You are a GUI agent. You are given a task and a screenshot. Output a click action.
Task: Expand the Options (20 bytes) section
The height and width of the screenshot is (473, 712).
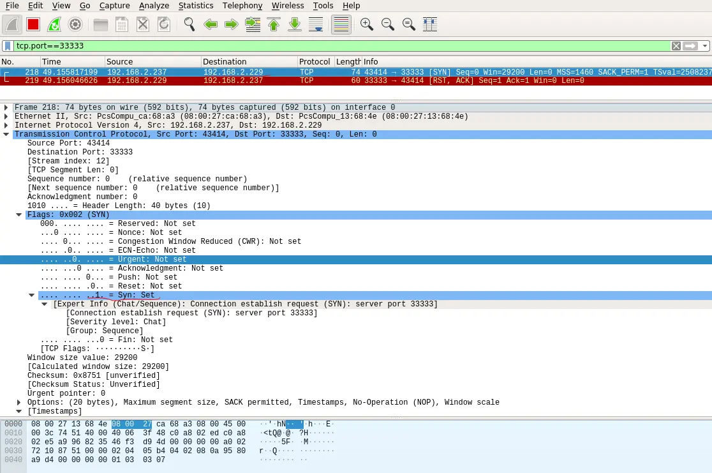pyautogui.click(x=19, y=402)
